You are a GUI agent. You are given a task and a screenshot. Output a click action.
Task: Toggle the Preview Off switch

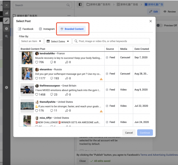[159, 25]
